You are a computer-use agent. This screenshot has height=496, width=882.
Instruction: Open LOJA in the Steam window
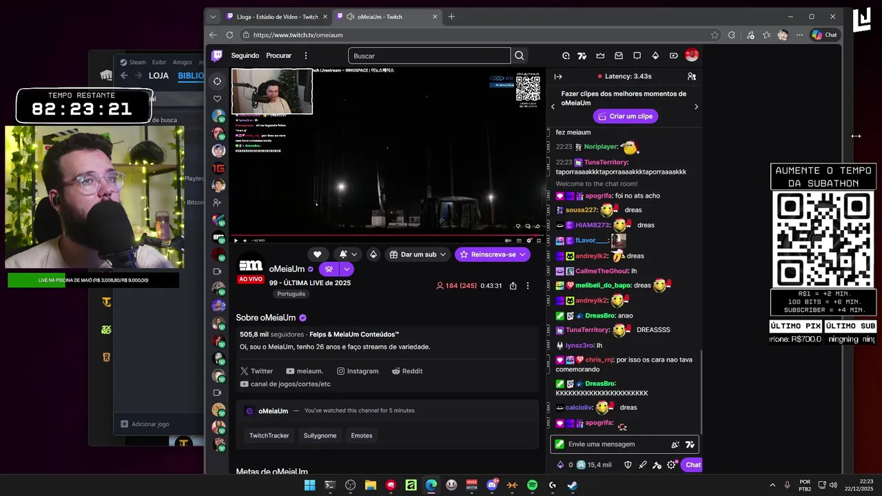[158, 76]
